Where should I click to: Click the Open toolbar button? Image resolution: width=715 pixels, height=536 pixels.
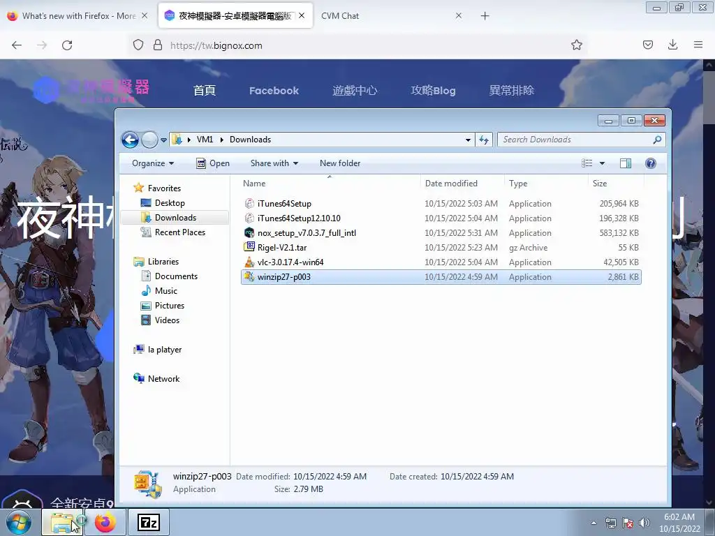click(212, 163)
